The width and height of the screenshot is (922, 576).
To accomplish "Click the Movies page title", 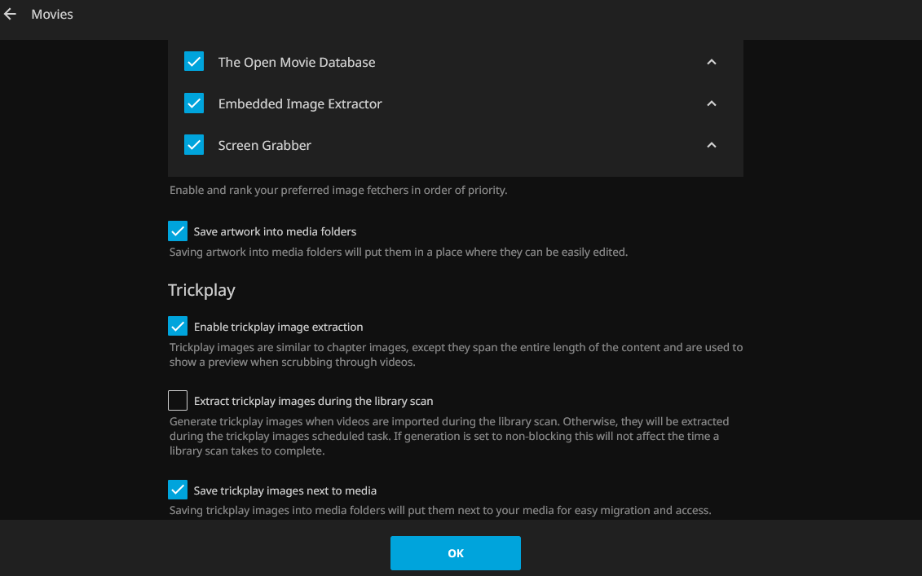I will (52, 15).
